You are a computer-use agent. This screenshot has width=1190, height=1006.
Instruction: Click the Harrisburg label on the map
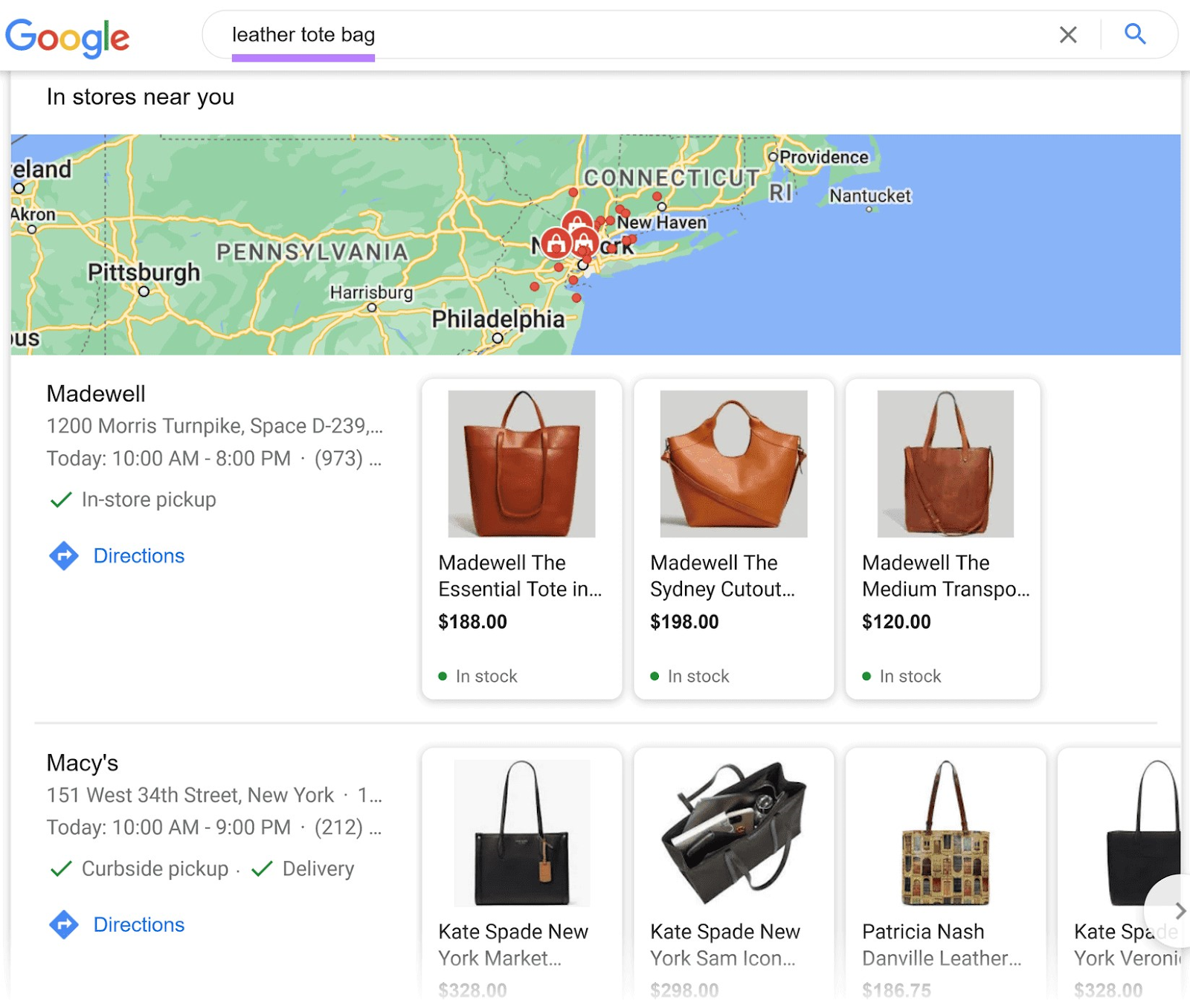371,292
